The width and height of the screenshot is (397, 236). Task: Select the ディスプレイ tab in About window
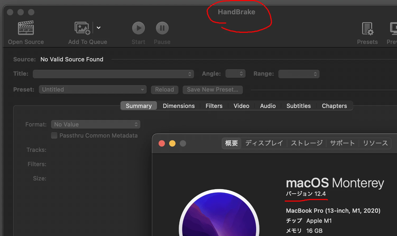click(264, 143)
